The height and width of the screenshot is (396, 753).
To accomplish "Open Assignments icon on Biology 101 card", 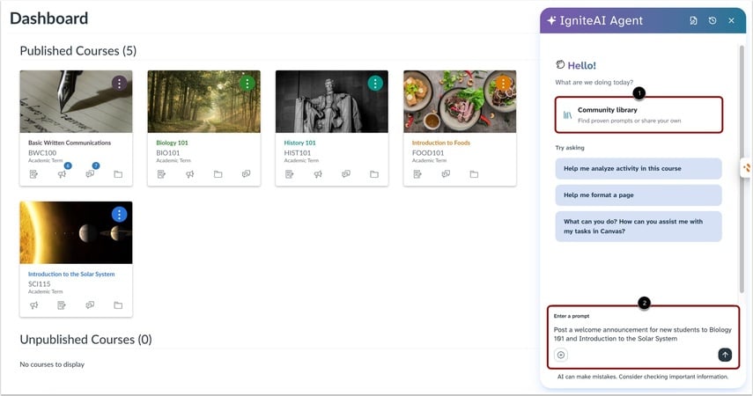I will point(161,174).
